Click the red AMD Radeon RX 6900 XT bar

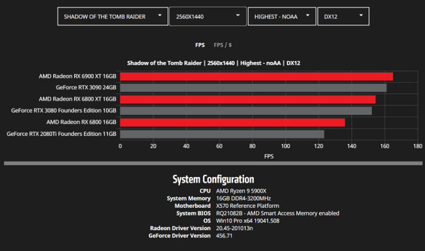(x=256, y=77)
